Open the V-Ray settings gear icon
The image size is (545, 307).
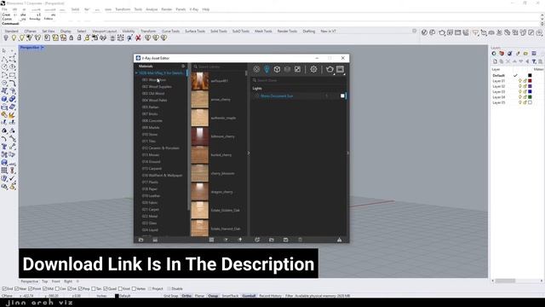tap(313, 69)
